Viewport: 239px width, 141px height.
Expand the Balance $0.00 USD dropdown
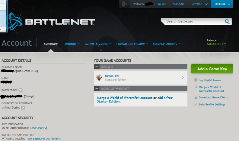(216, 44)
